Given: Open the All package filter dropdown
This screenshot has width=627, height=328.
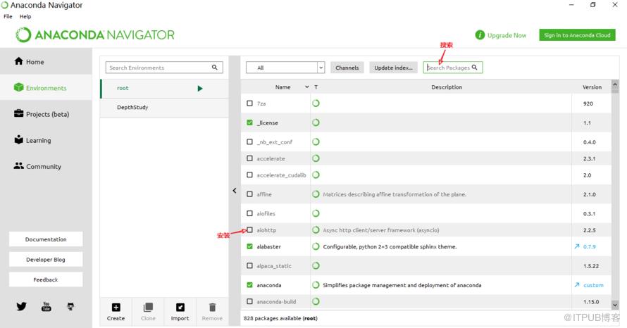Looking at the screenshot, I should tap(285, 68).
